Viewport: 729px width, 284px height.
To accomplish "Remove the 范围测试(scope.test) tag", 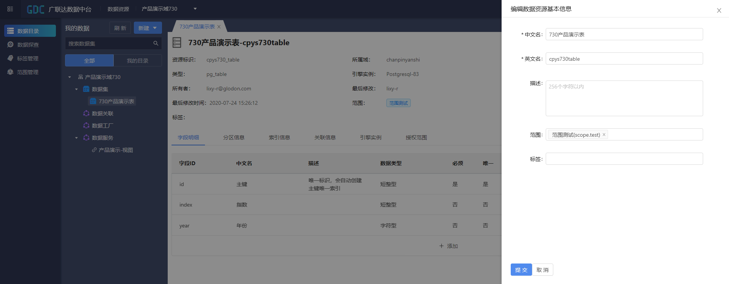I will (604, 135).
